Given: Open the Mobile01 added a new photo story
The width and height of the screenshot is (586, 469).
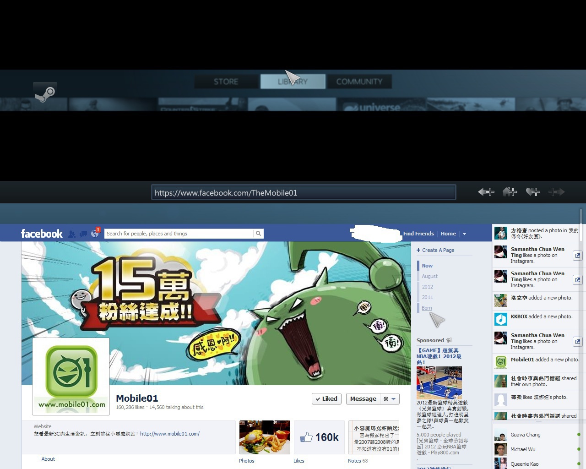Looking at the screenshot, I should pyautogui.click(x=538, y=362).
